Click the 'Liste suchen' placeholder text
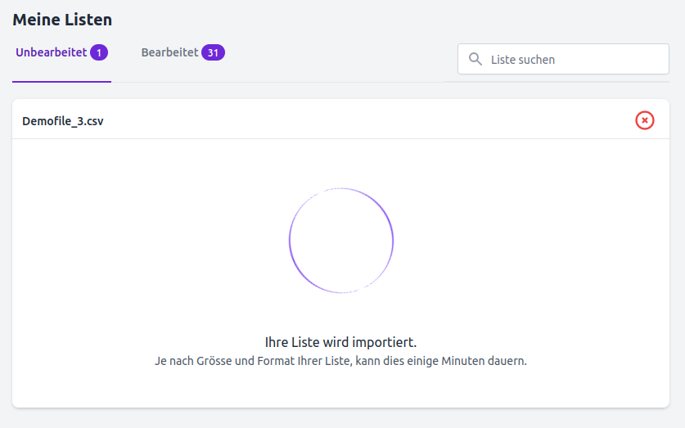 [523, 60]
